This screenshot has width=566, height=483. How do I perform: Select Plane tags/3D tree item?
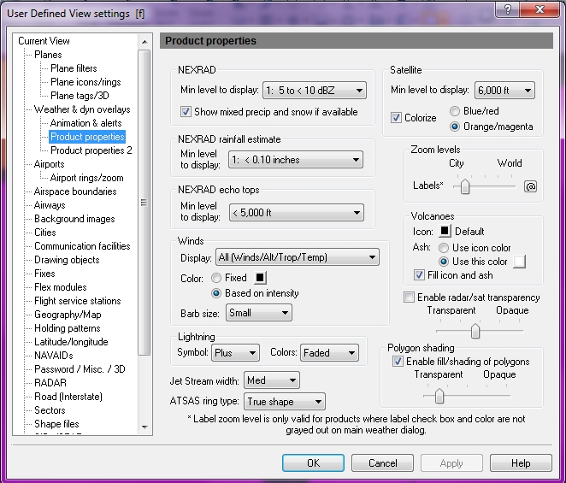80,96
